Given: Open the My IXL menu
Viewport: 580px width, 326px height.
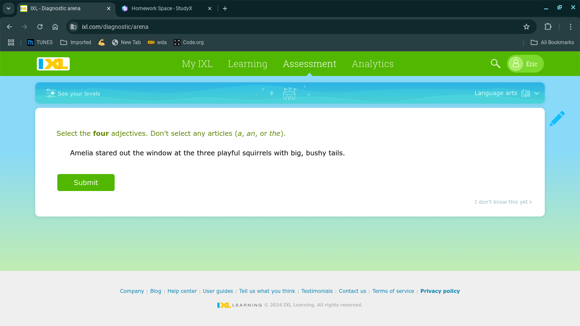Looking at the screenshot, I should pos(197,64).
